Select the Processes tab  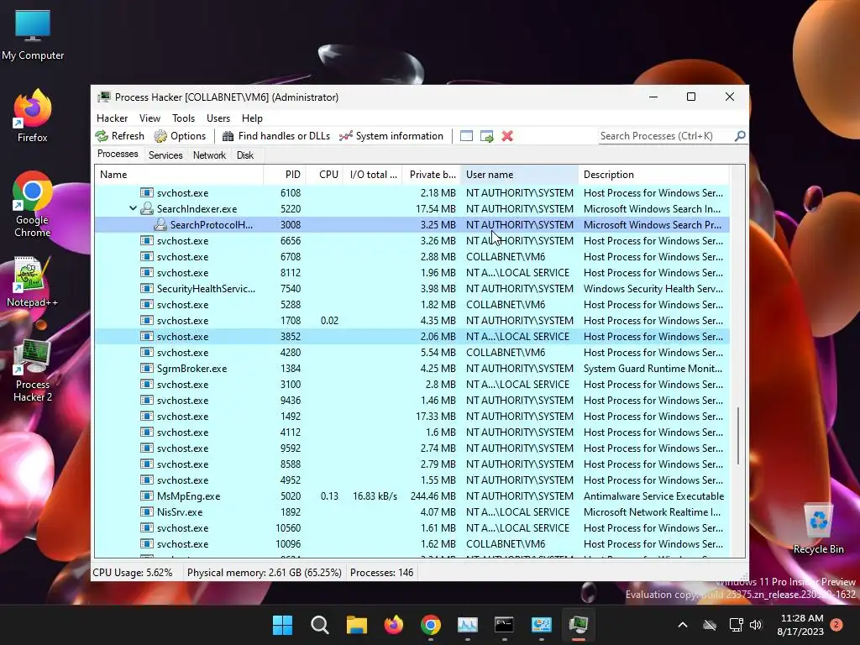coord(118,155)
